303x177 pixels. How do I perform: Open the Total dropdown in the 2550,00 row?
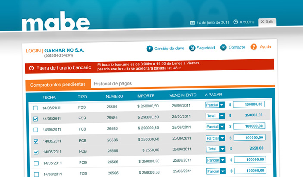pyautogui.click(x=222, y=149)
